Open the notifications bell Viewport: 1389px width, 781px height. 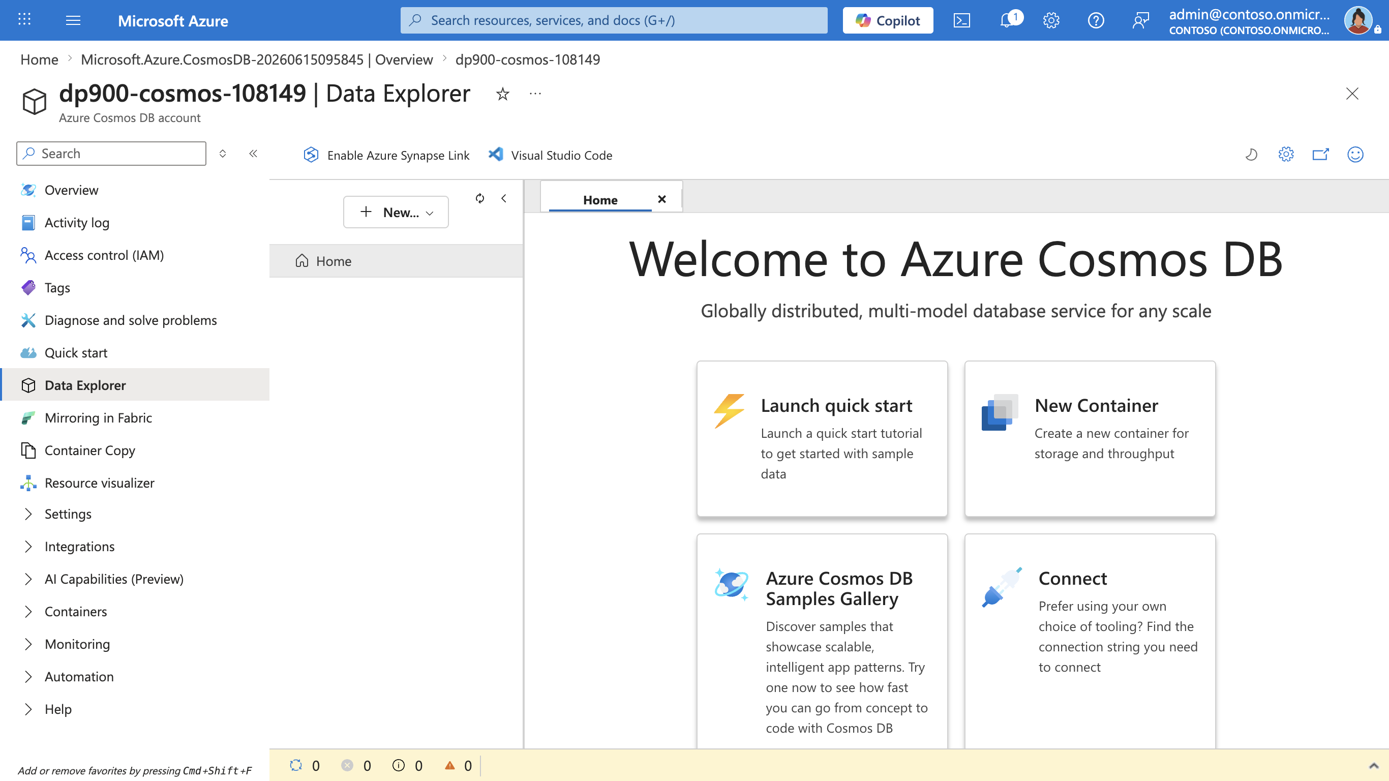pos(1007,20)
